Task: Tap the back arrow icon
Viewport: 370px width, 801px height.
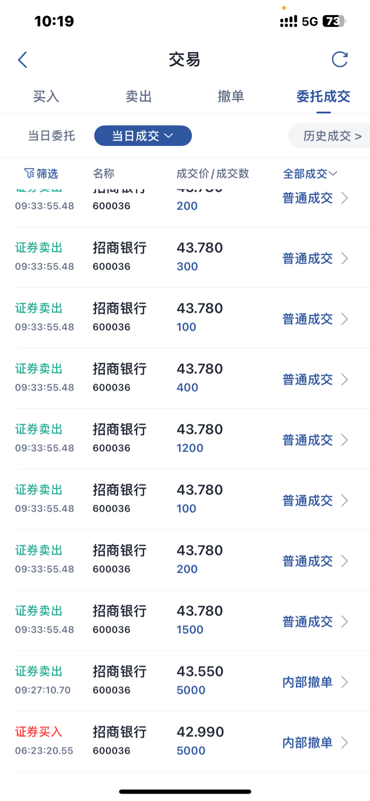Action: pyautogui.click(x=23, y=59)
